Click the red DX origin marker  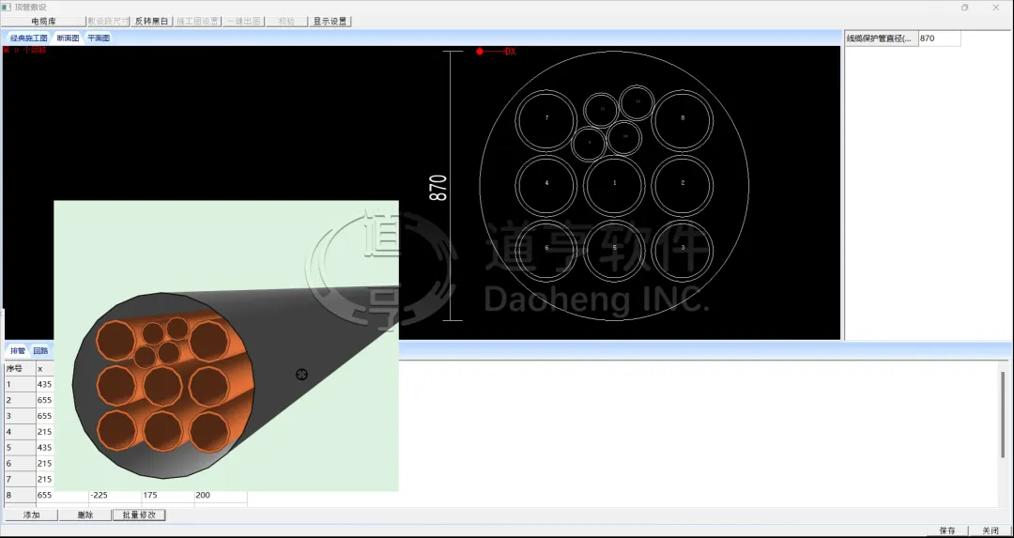[480, 52]
